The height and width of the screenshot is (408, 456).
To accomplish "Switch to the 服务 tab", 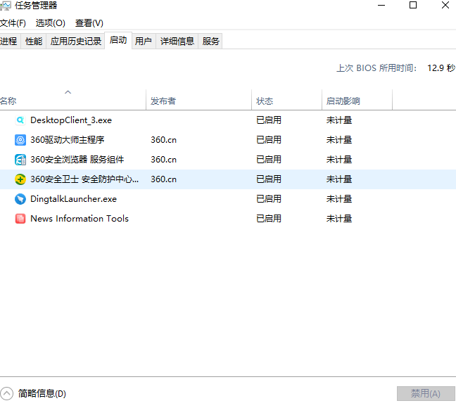I will tap(211, 42).
